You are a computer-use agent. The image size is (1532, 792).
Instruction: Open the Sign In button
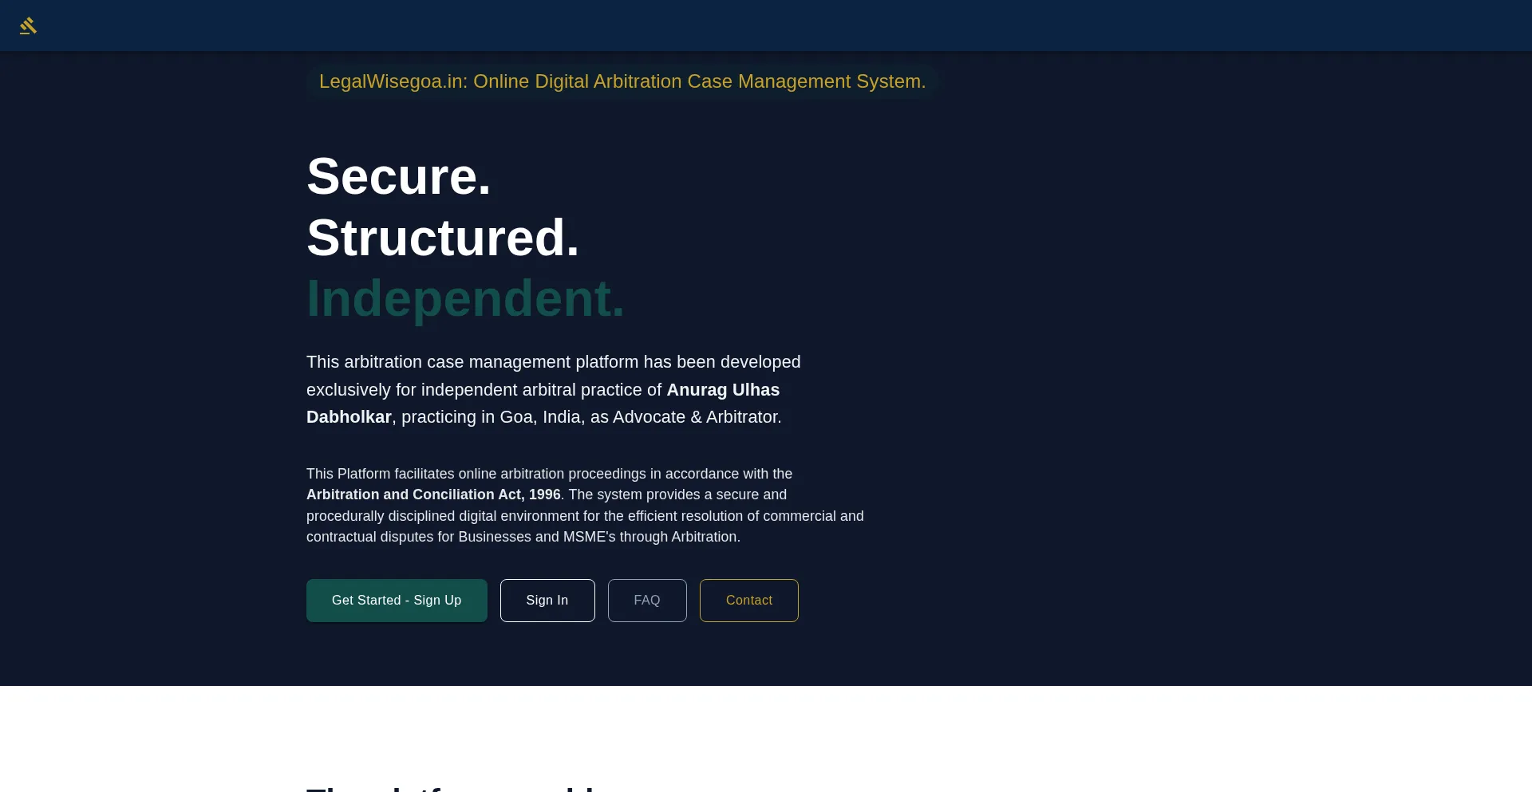coord(547,601)
